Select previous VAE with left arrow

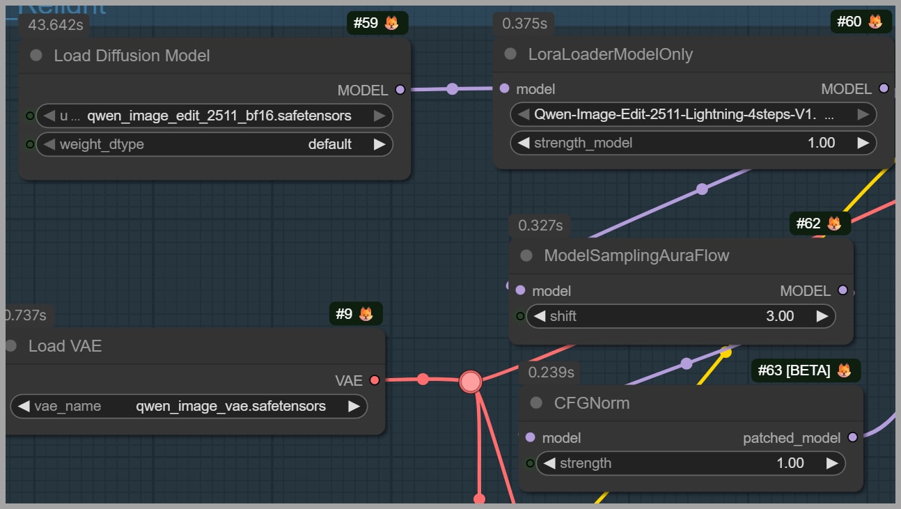24,406
